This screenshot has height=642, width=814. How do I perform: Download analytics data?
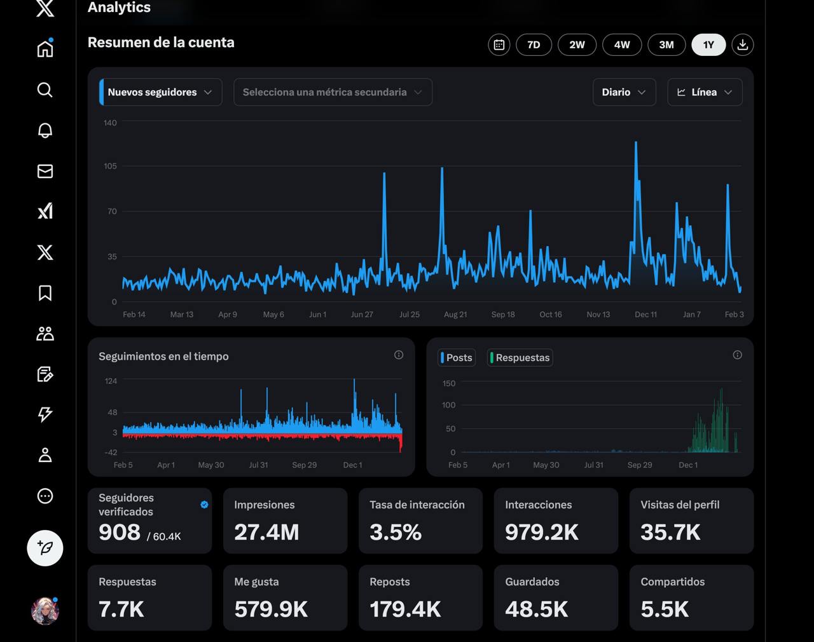pyautogui.click(x=743, y=45)
